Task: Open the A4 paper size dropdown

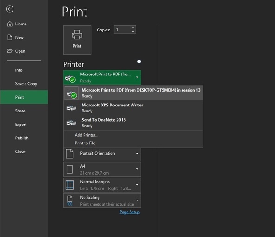Action: [102, 169]
